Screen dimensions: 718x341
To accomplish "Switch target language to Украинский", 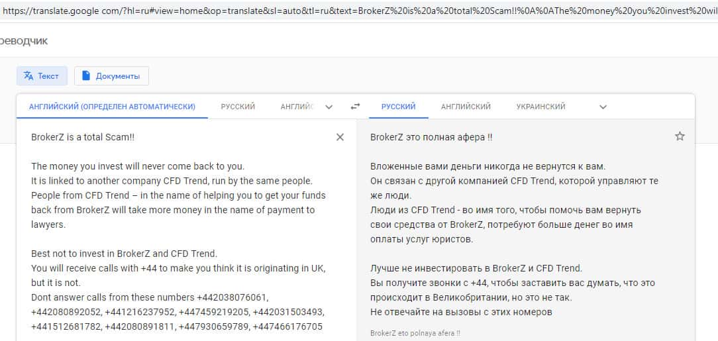I will pyautogui.click(x=540, y=107).
